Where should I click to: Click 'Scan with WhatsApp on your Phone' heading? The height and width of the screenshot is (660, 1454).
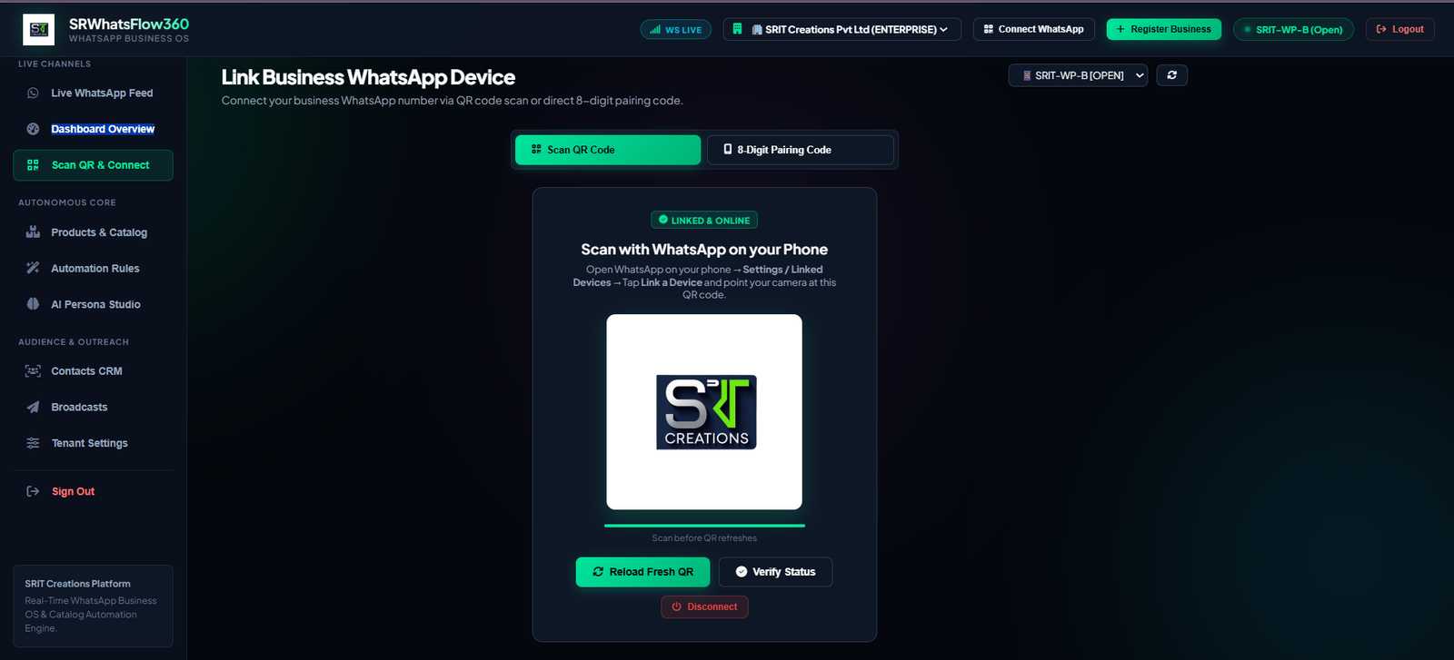(x=704, y=250)
